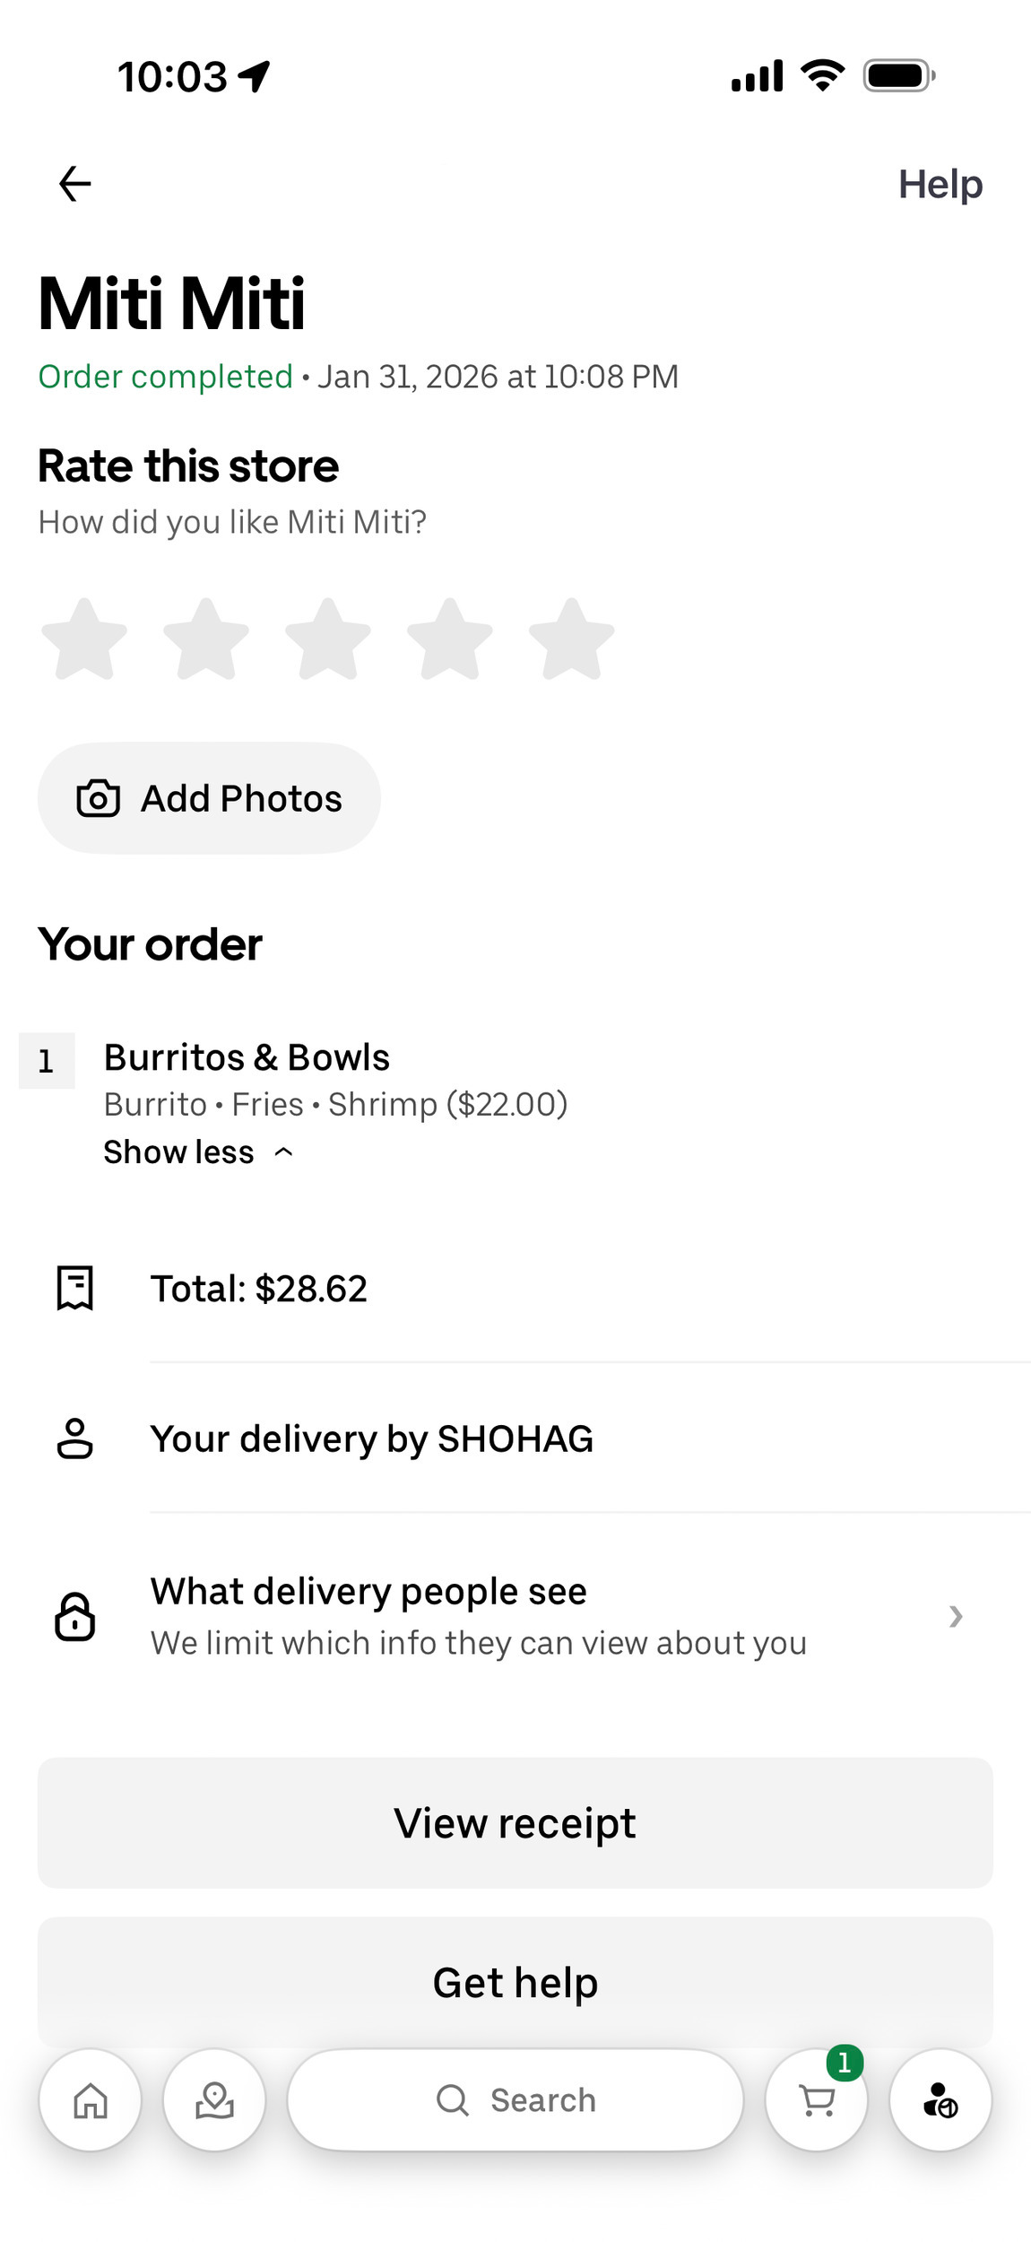The height and width of the screenshot is (2242, 1031).
Task: Tap the courier icon beside delivery by SHOHAG
Action: point(75,1438)
